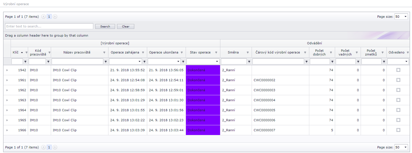Check Odvedeno checkbox for row 1942
The height and width of the screenshot is (153, 412).
pos(398,70)
